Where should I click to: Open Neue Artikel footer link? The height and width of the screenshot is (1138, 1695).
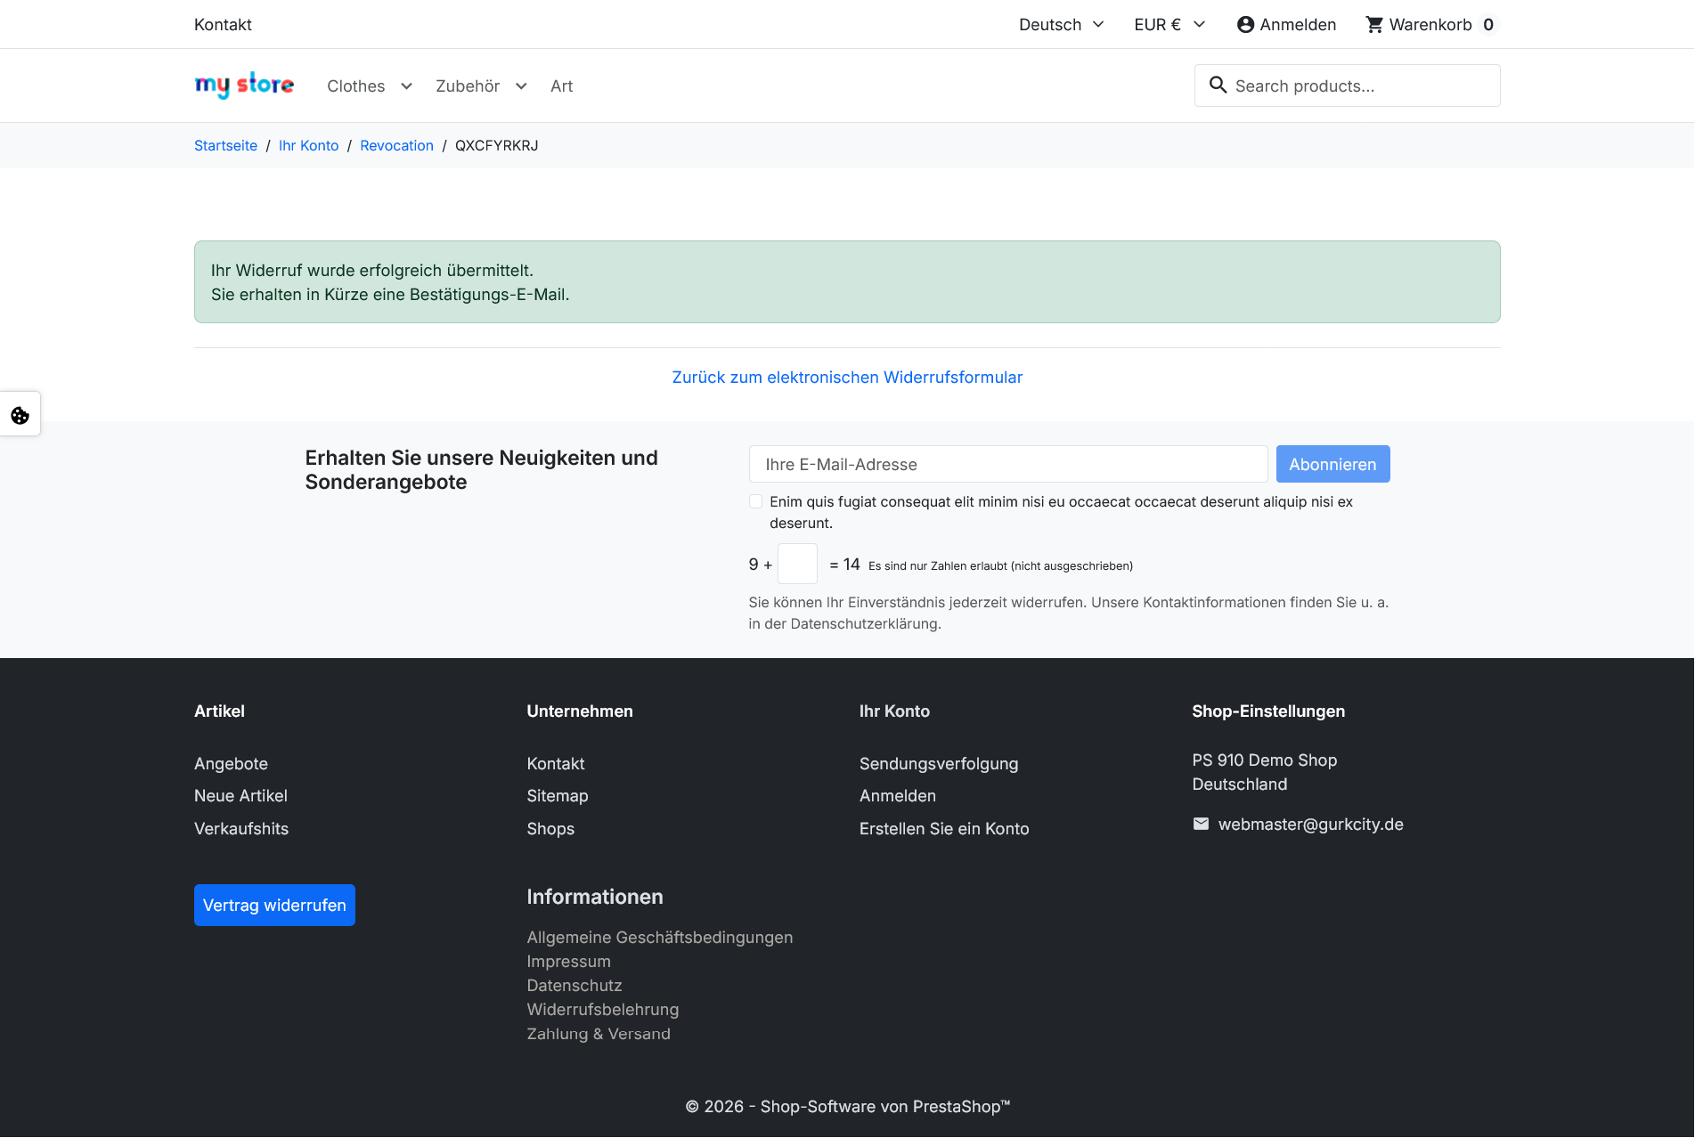[x=240, y=796]
